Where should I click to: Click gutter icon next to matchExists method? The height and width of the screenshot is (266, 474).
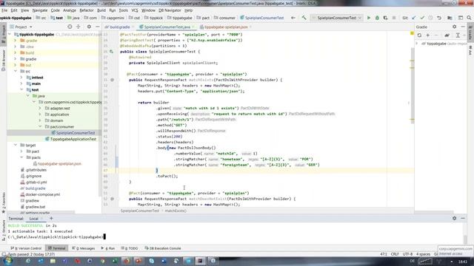[112, 80]
